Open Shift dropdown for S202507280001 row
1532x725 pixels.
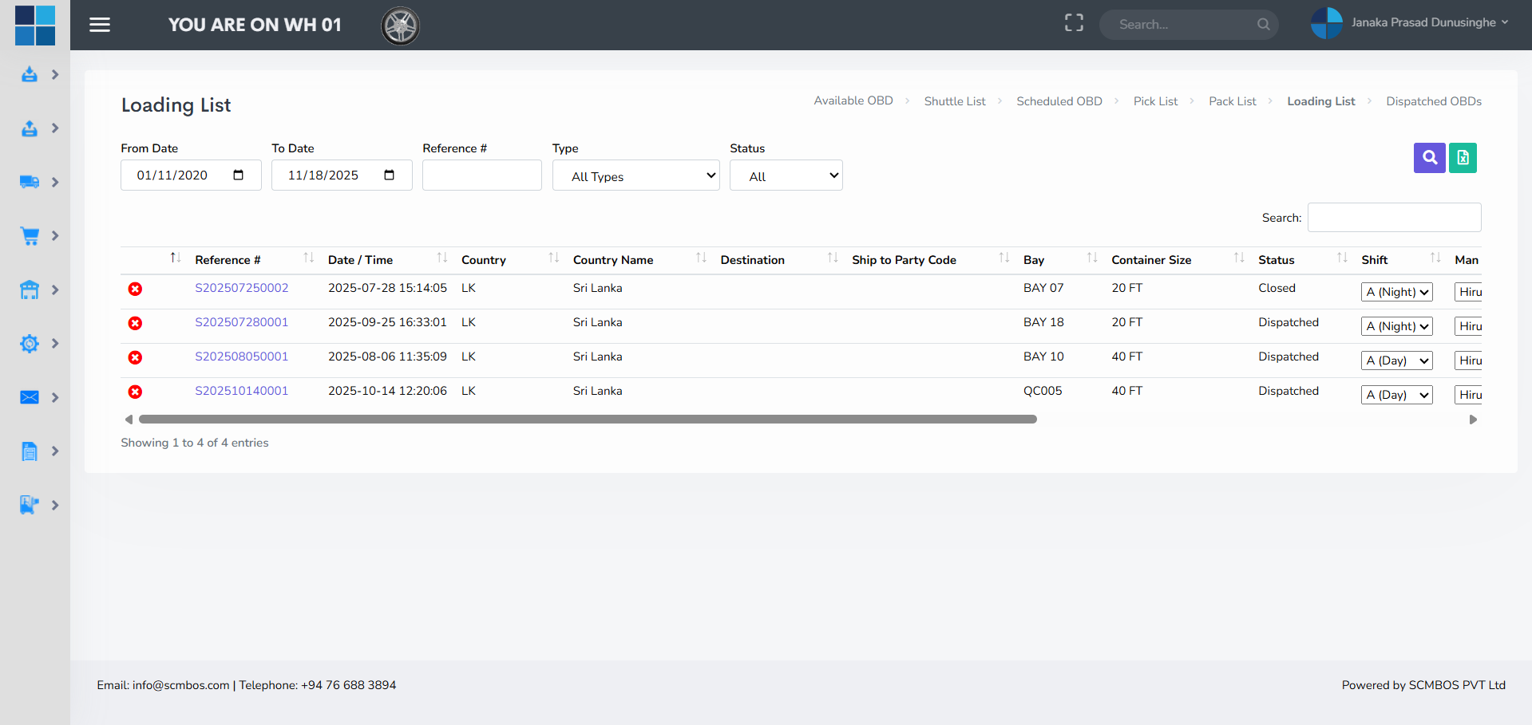[1396, 326]
